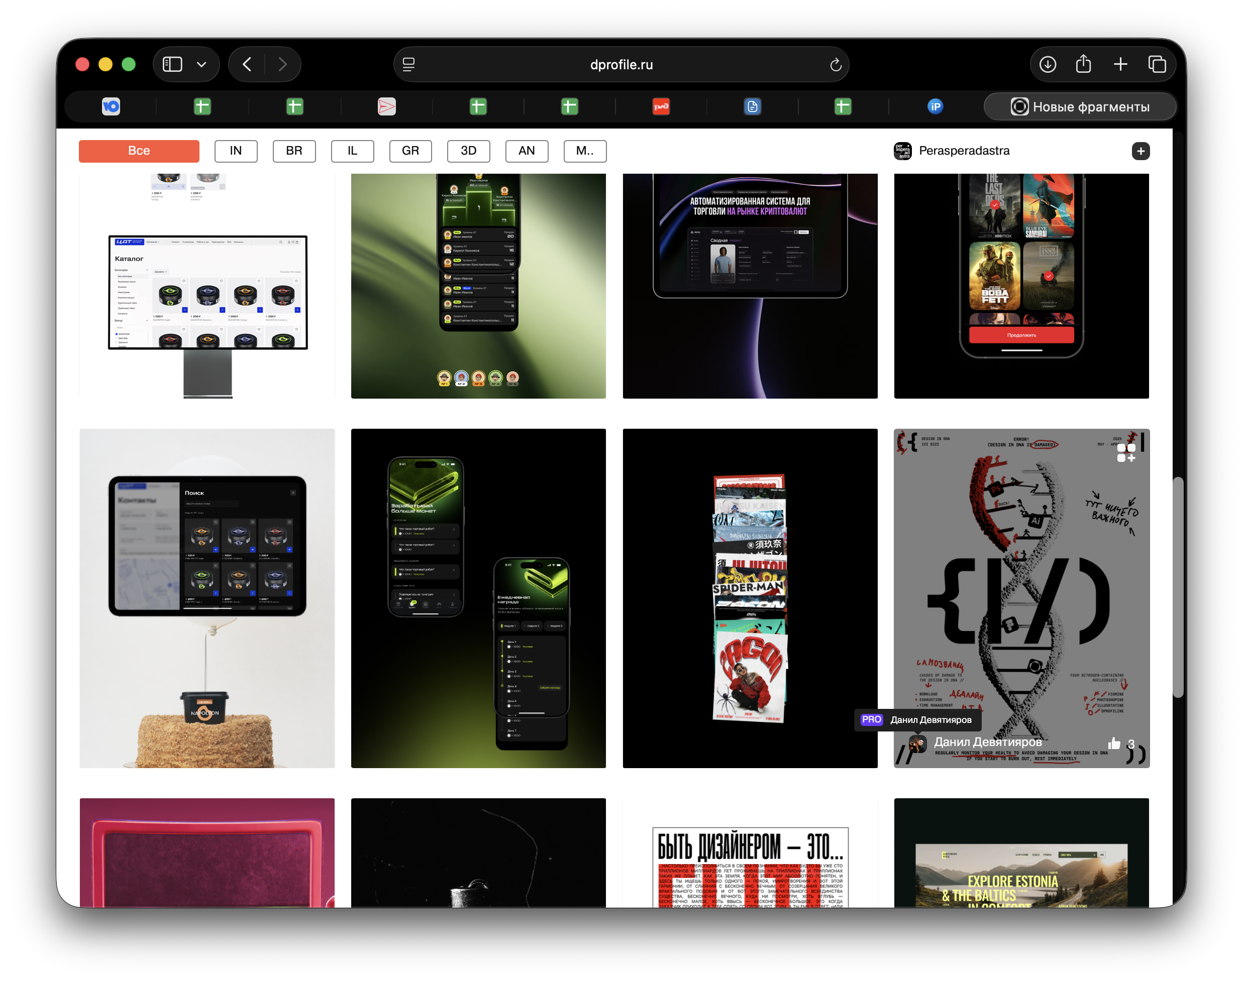1243x982 pixels.
Task: Switch to the iP pinned tab
Action: pyautogui.click(x=935, y=106)
